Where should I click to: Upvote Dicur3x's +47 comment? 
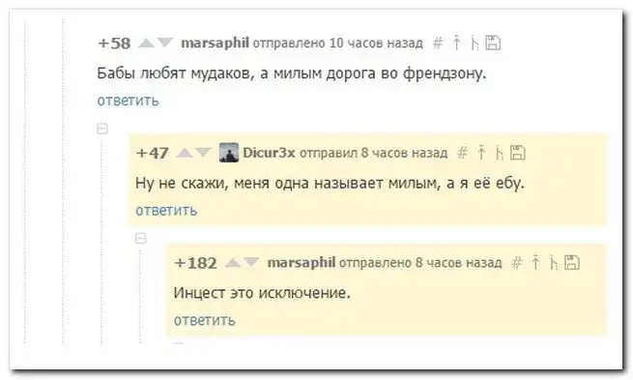tap(185, 153)
